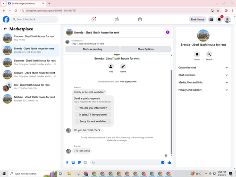Search in conversation magnifier icon
The width and height of the screenshot is (236, 177).
click(x=209, y=54)
